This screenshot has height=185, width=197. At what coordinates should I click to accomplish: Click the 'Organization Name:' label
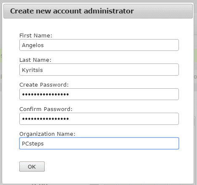point(48,134)
